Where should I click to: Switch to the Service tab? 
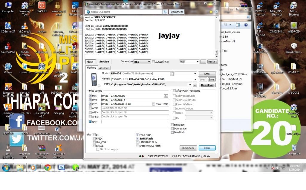coord(104,62)
